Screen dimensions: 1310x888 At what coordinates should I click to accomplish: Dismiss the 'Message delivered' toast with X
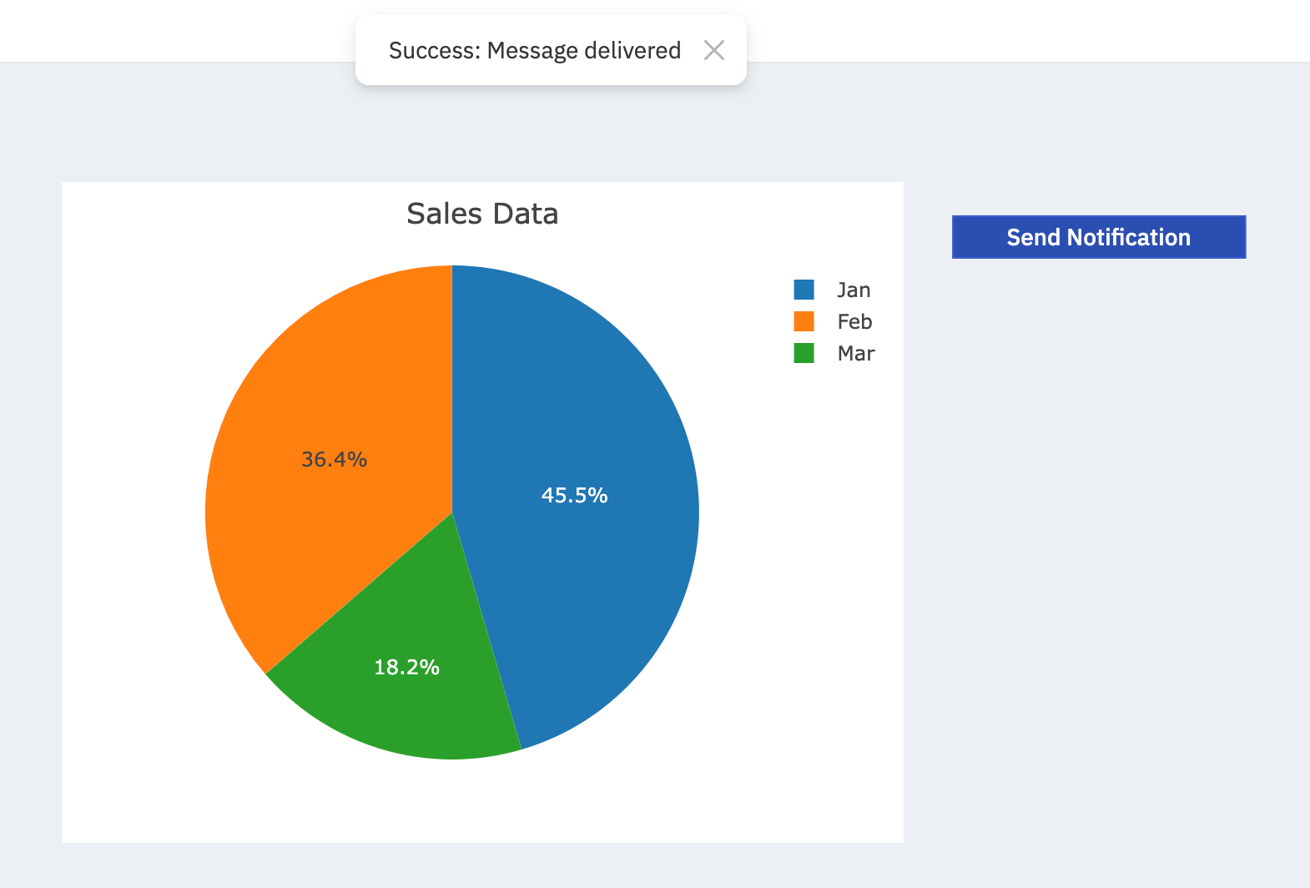coord(713,50)
